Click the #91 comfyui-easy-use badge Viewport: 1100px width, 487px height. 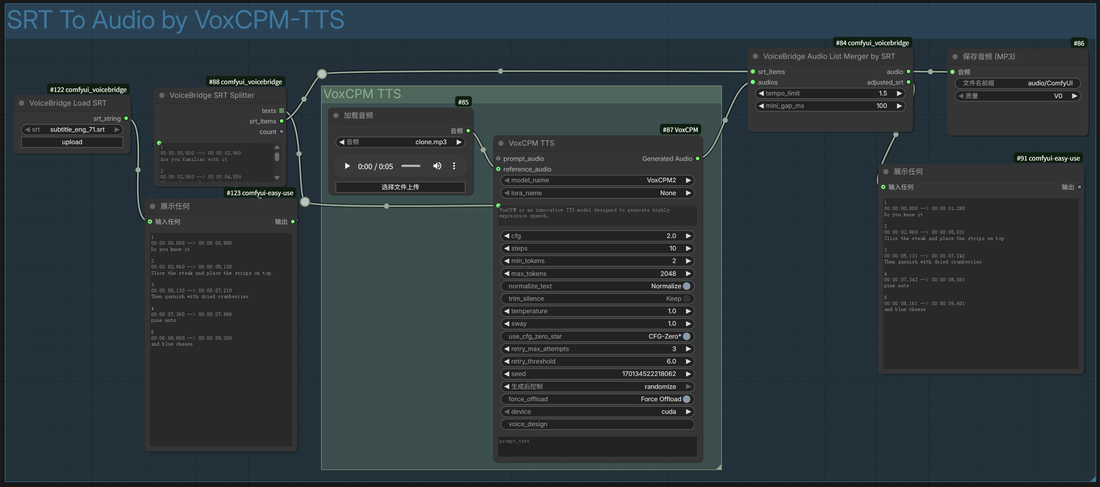click(x=1048, y=158)
